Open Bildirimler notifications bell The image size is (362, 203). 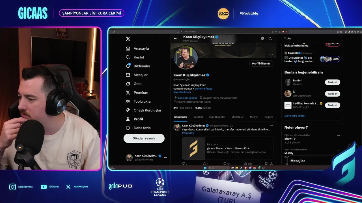pyautogui.click(x=138, y=66)
